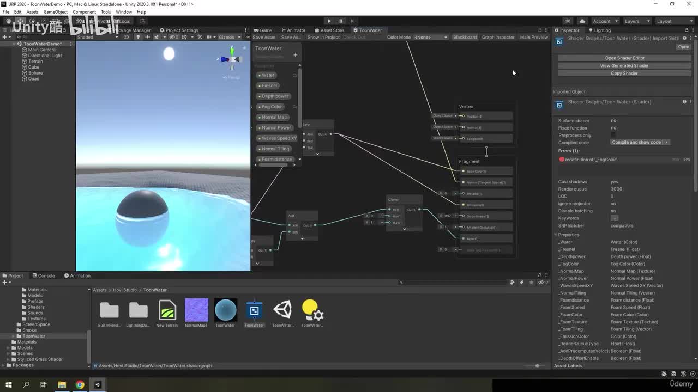
Task: Toggle scene audio speaker icon
Action: click(147, 37)
